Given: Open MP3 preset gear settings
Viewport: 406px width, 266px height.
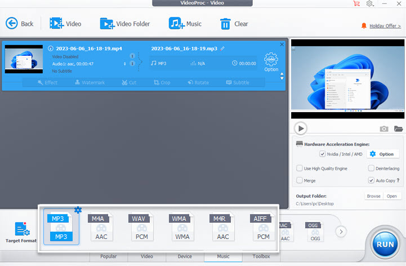Looking at the screenshot, I should (x=78, y=210).
